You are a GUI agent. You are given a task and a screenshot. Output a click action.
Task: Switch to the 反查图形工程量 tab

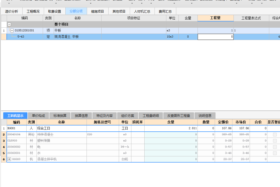(179, 116)
